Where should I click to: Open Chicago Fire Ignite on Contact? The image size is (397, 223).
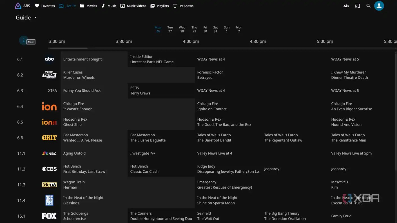pyautogui.click(x=262, y=106)
